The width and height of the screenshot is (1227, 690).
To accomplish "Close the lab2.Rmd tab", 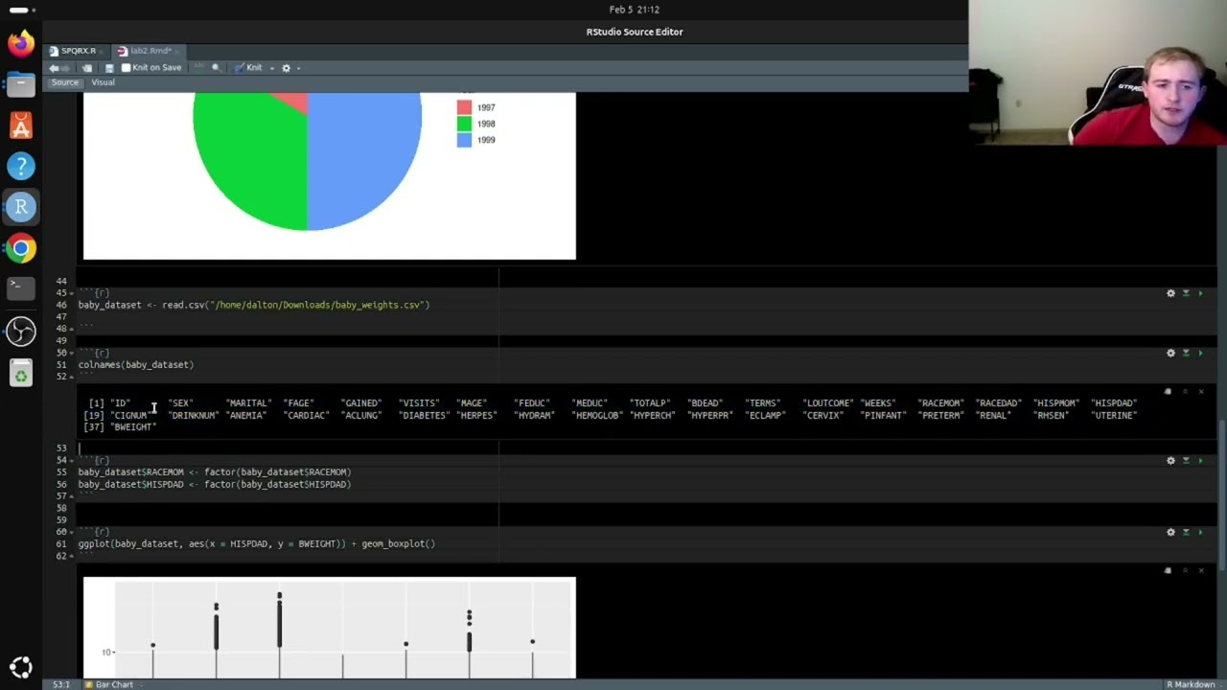I will [178, 51].
